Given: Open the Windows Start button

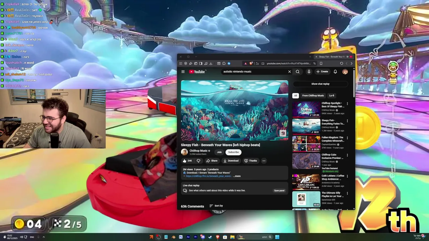Looking at the screenshot, I should pyautogui.click(x=277, y=237).
